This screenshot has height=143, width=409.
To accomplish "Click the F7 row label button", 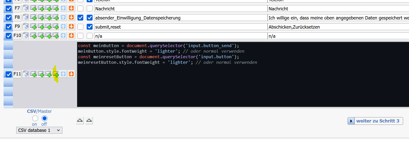I will click(x=17, y=8).
